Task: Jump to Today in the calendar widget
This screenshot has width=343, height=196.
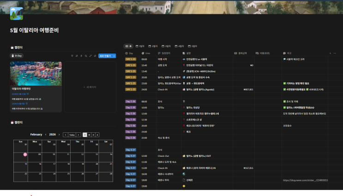Action: click(x=72, y=135)
